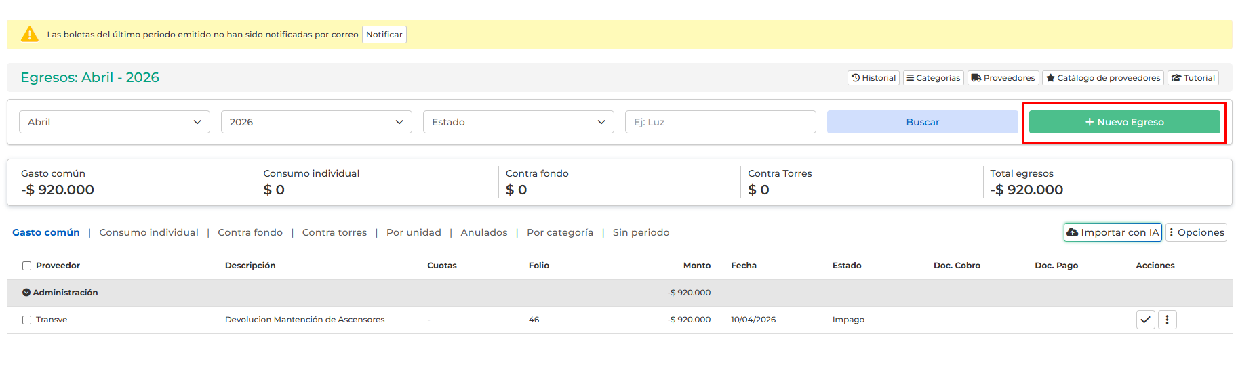Viewport: 1236px width, 380px height.
Task: Open Catálogo de proveedores star button
Action: (x=1102, y=78)
